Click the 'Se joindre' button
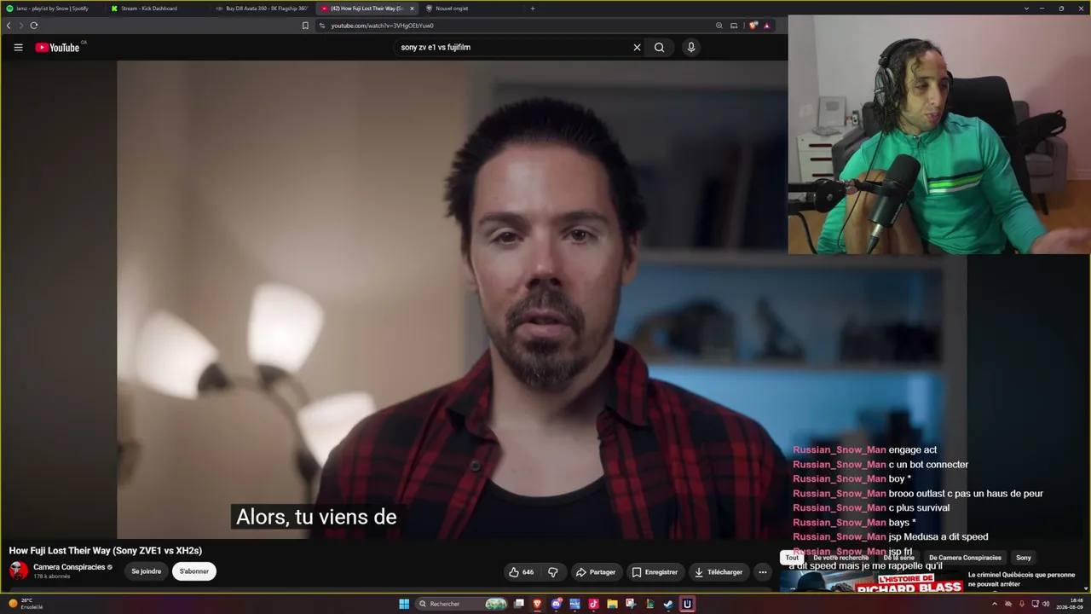Viewport: 1091px width, 614px height. click(147, 571)
